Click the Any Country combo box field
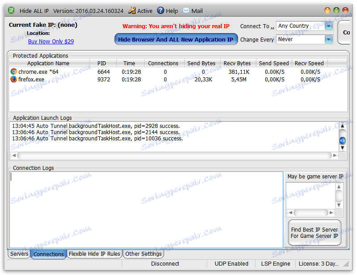The width and height of the screenshot is (357, 275). (x=305, y=26)
